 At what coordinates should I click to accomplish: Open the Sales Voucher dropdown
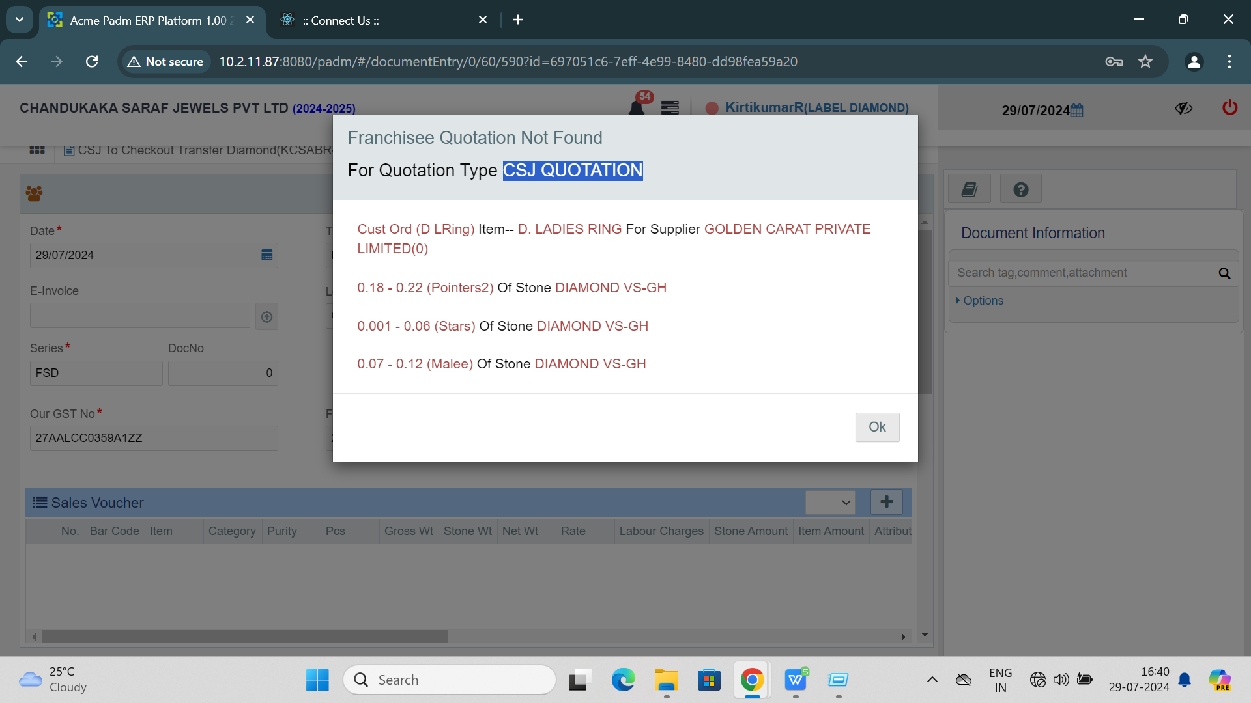[x=830, y=502]
